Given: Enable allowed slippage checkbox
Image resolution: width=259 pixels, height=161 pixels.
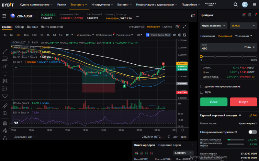Looking at the screenshot, I should pyautogui.click(x=201, y=87).
